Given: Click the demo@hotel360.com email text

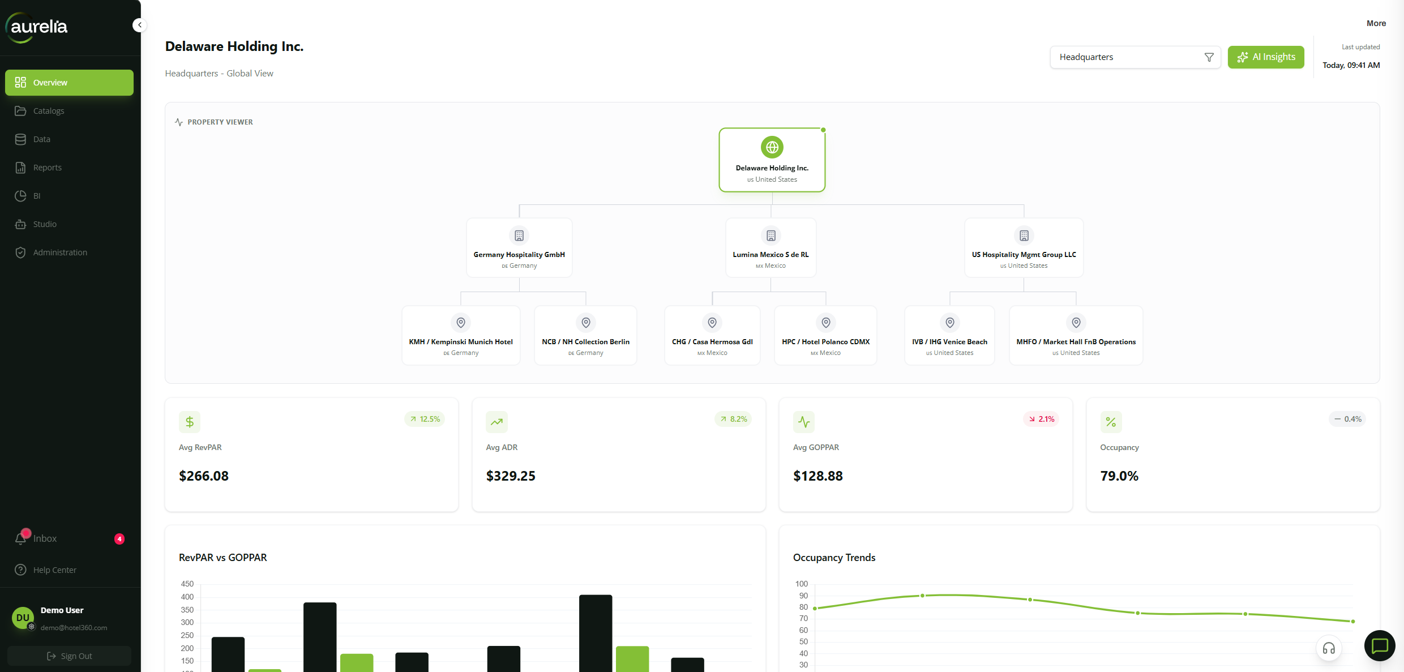Looking at the screenshot, I should (x=74, y=627).
